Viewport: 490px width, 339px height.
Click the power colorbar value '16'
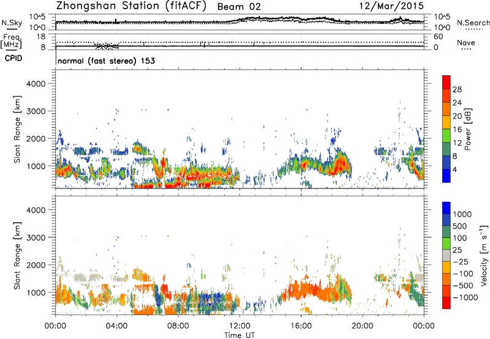457,130
